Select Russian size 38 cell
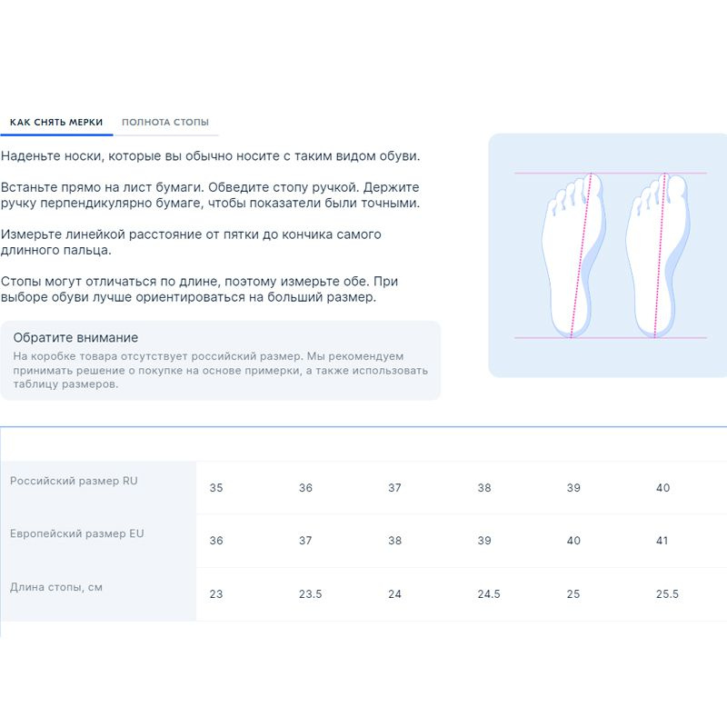The image size is (727, 727). [x=484, y=488]
